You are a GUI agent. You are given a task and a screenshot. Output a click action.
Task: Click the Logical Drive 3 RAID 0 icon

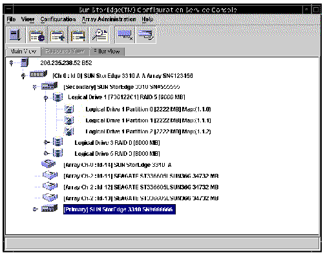[58, 142]
